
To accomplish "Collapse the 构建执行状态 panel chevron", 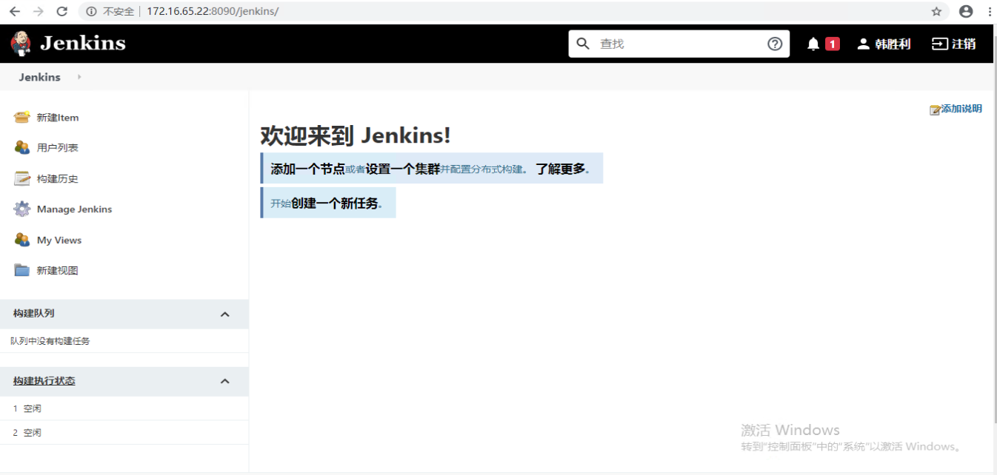I will 225,382.
